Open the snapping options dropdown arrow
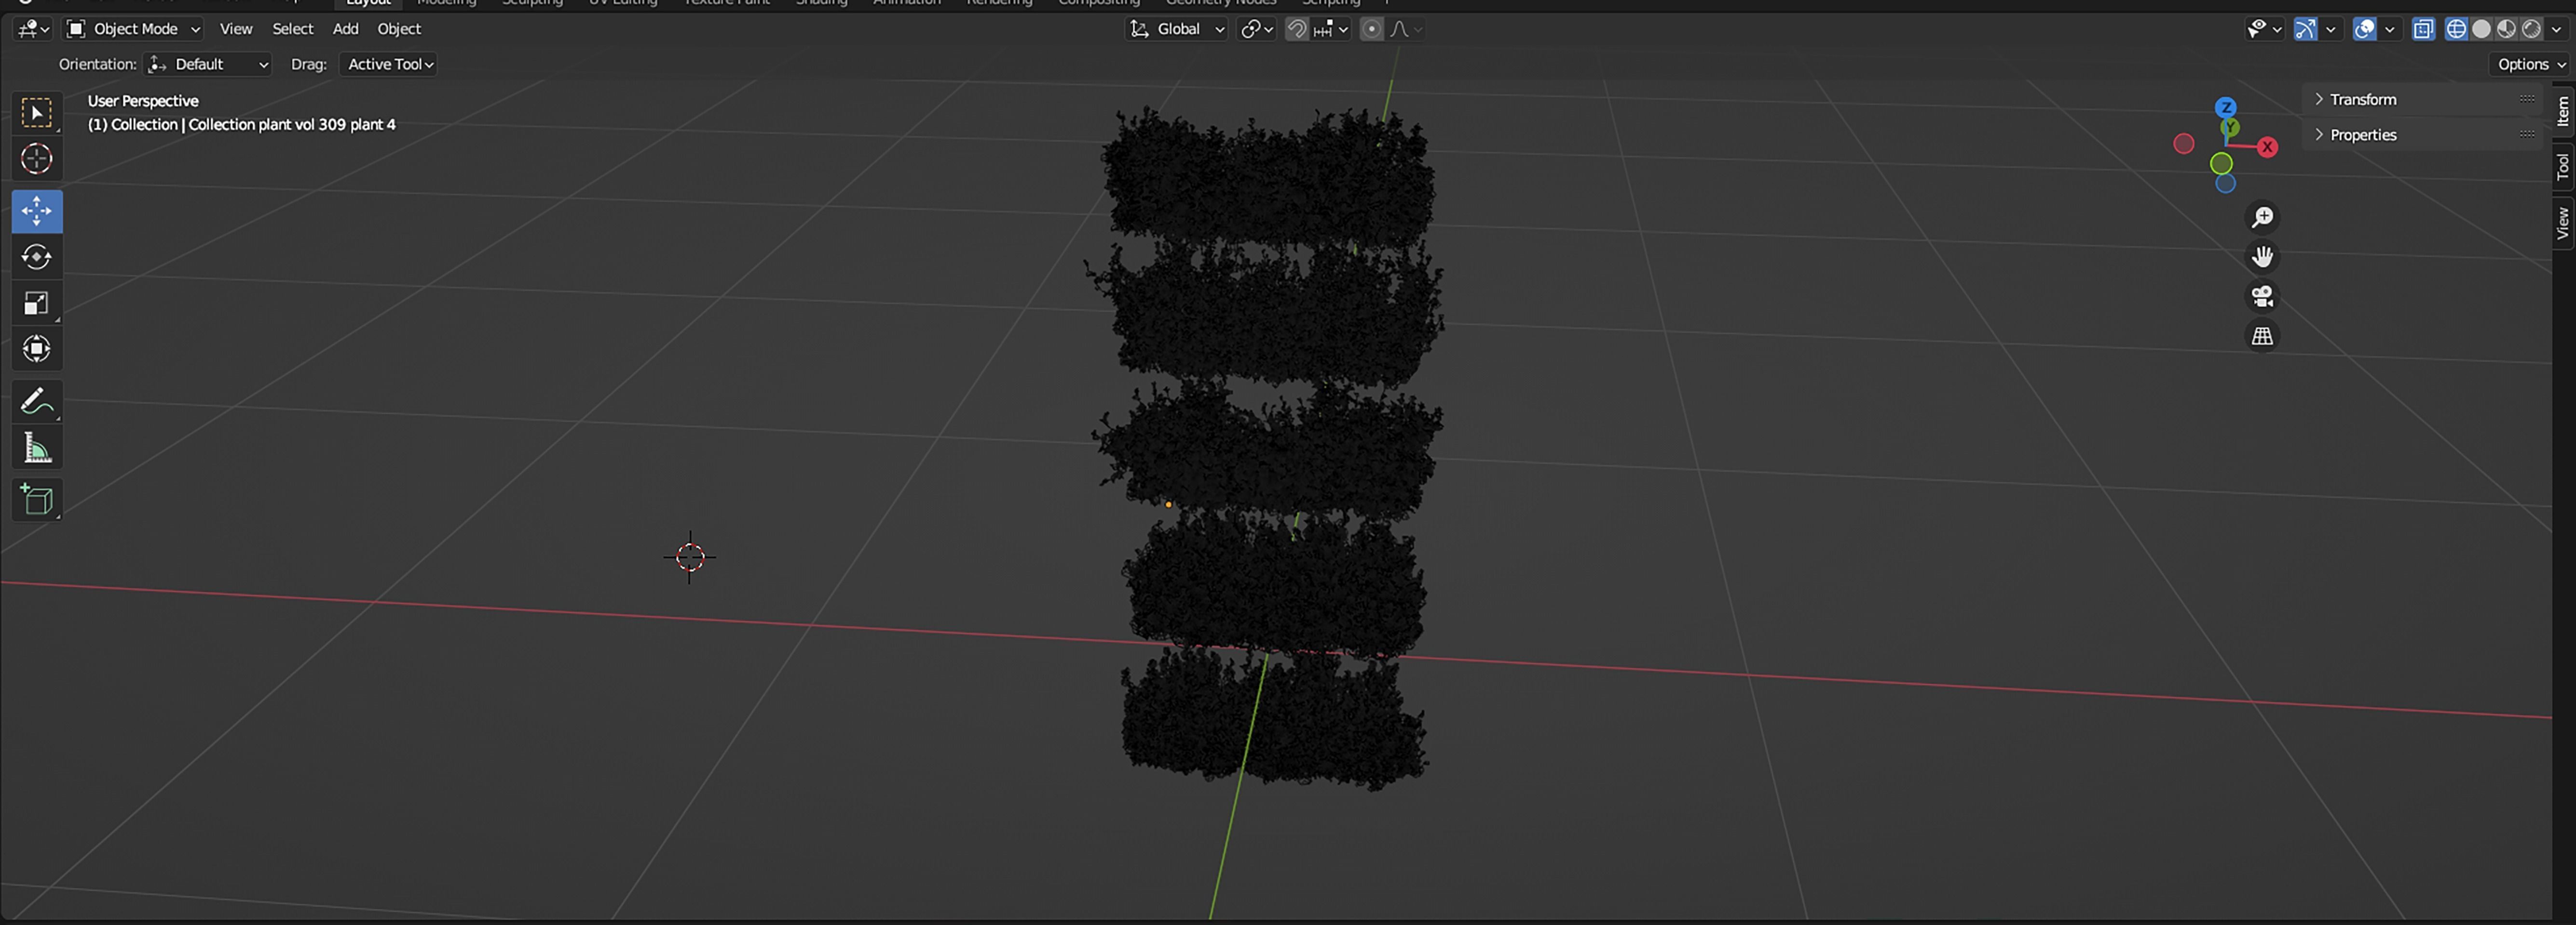The width and height of the screenshot is (2576, 925). click(1332, 29)
